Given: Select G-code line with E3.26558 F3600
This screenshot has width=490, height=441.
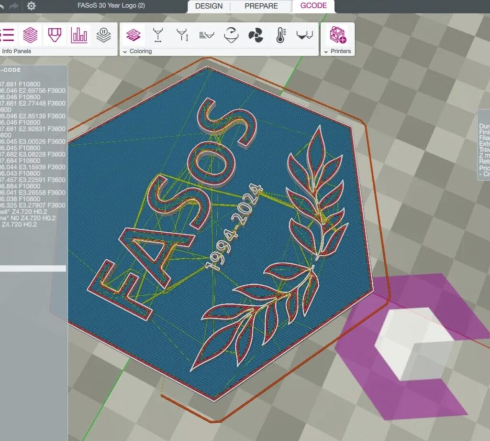Looking at the screenshot, I should [x=33, y=193].
